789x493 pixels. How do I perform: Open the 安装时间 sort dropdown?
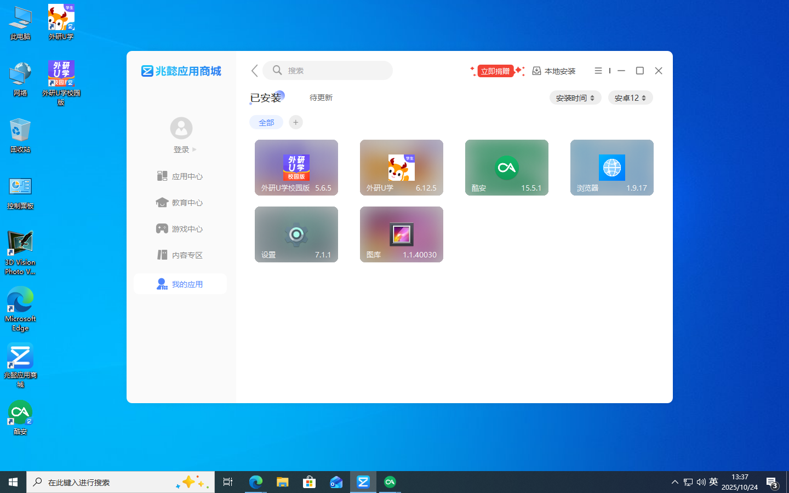coord(575,97)
